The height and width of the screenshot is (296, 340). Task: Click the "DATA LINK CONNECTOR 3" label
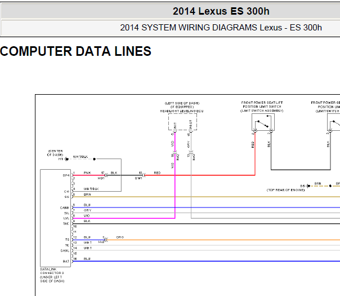tap(52, 271)
